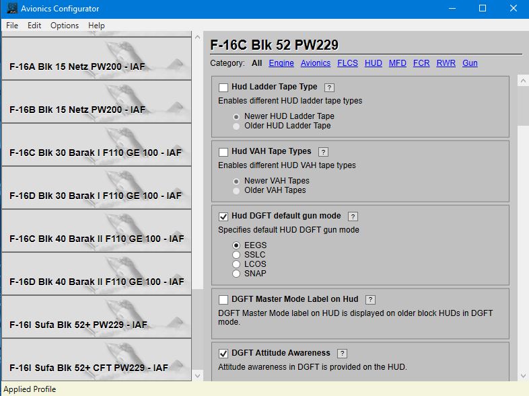Screen dimensions: 529x396
Task: Filter settings by HUD category
Action: click(x=373, y=63)
